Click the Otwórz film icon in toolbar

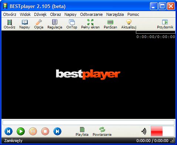[10, 24]
